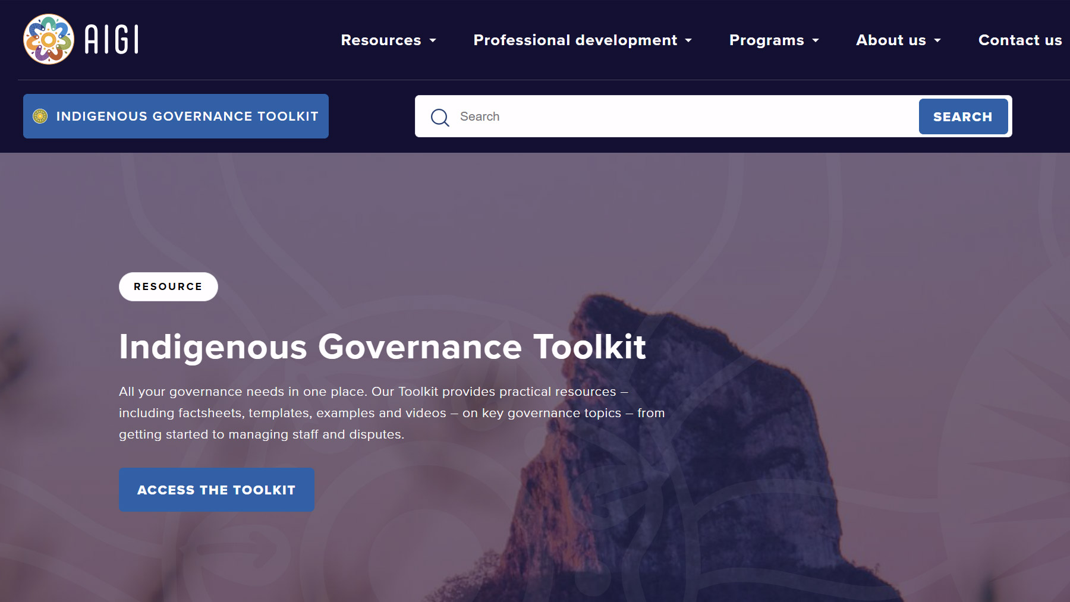Click the search magnifier icon
The image size is (1070, 602).
coord(440,117)
